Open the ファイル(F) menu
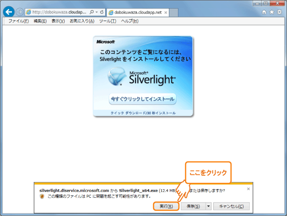 [x=19, y=21]
